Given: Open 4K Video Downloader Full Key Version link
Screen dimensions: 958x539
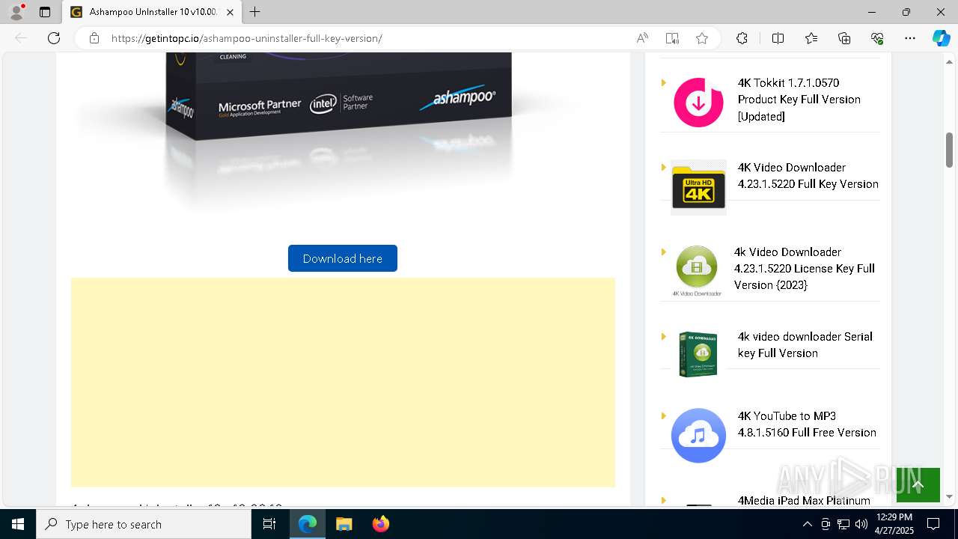Looking at the screenshot, I should click(x=808, y=176).
